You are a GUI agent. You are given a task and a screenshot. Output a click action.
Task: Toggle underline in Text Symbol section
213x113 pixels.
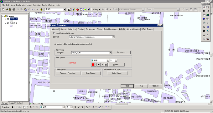(106, 65)
